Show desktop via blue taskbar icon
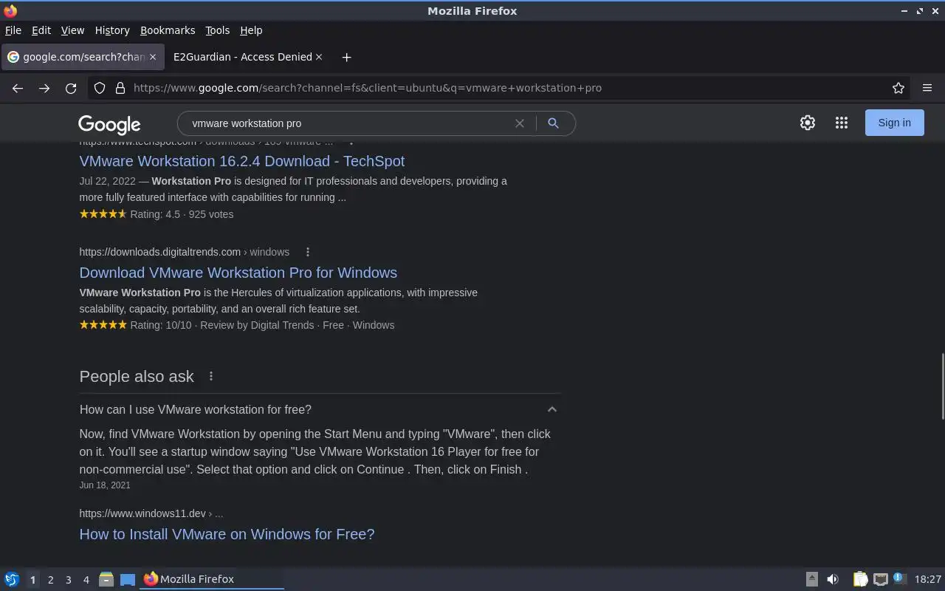This screenshot has height=591, width=945. point(128,579)
